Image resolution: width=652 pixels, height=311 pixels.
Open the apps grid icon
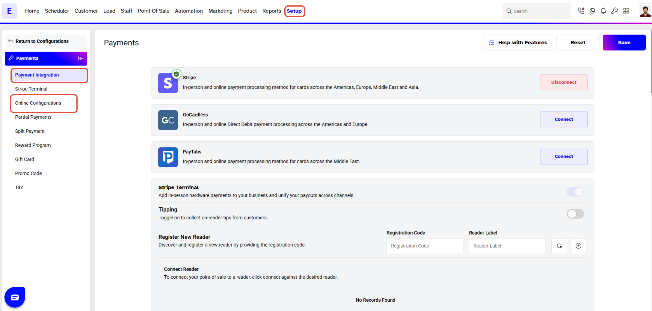(626, 11)
